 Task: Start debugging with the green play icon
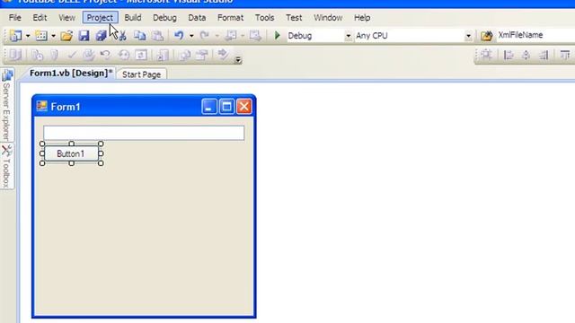278,36
